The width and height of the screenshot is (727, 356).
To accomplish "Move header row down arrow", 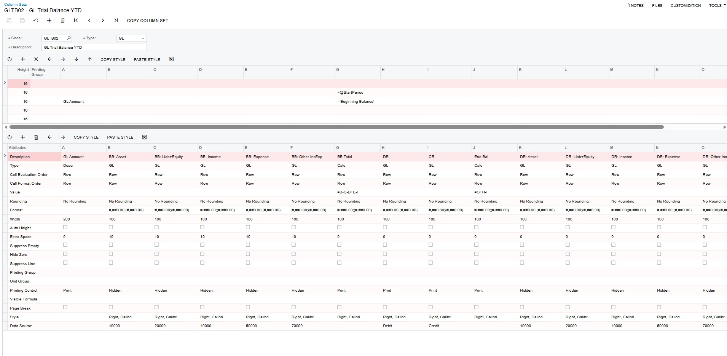I will [76, 59].
